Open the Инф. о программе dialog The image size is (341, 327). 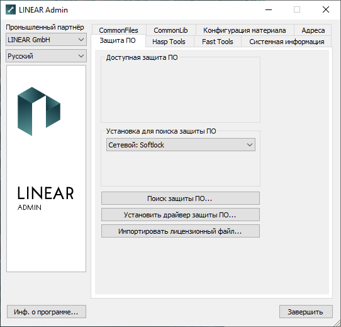(x=47, y=312)
